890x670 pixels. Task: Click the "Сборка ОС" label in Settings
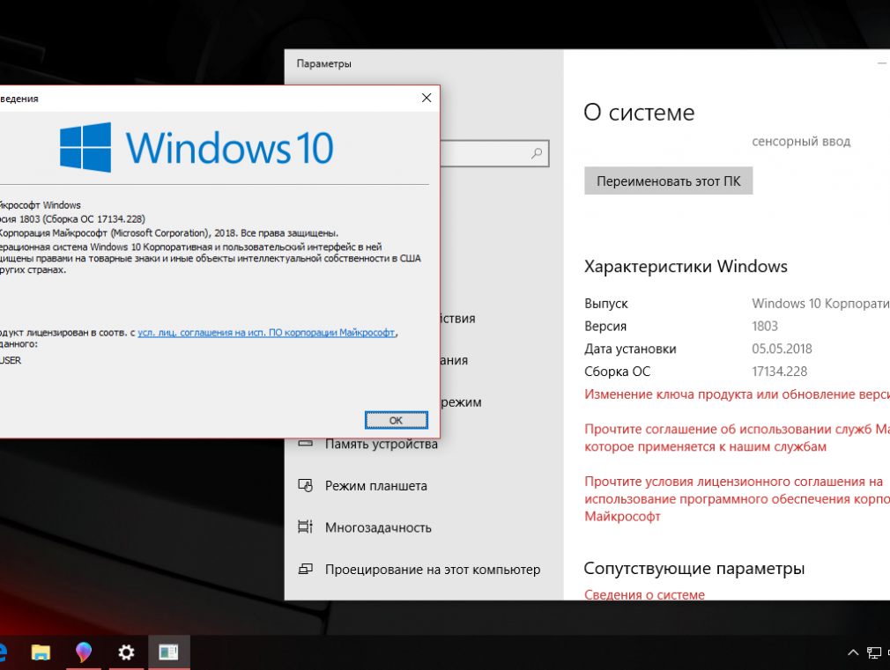(x=617, y=372)
